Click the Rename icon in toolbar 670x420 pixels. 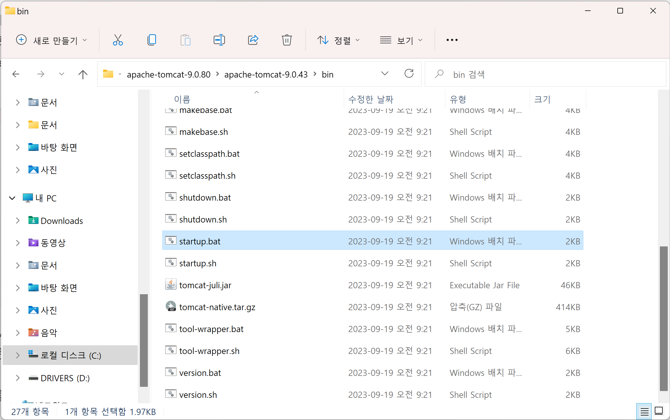[x=219, y=40]
